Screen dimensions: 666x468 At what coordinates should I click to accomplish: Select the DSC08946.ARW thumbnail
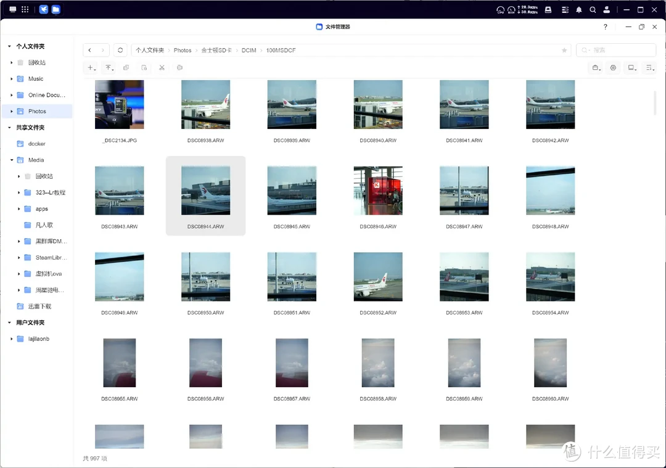378,191
